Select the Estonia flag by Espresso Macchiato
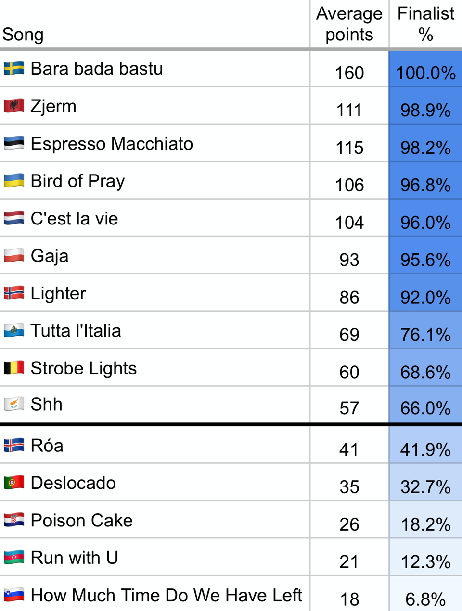Image resolution: width=462 pixels, height=611 pixels. tap(14, 143)
